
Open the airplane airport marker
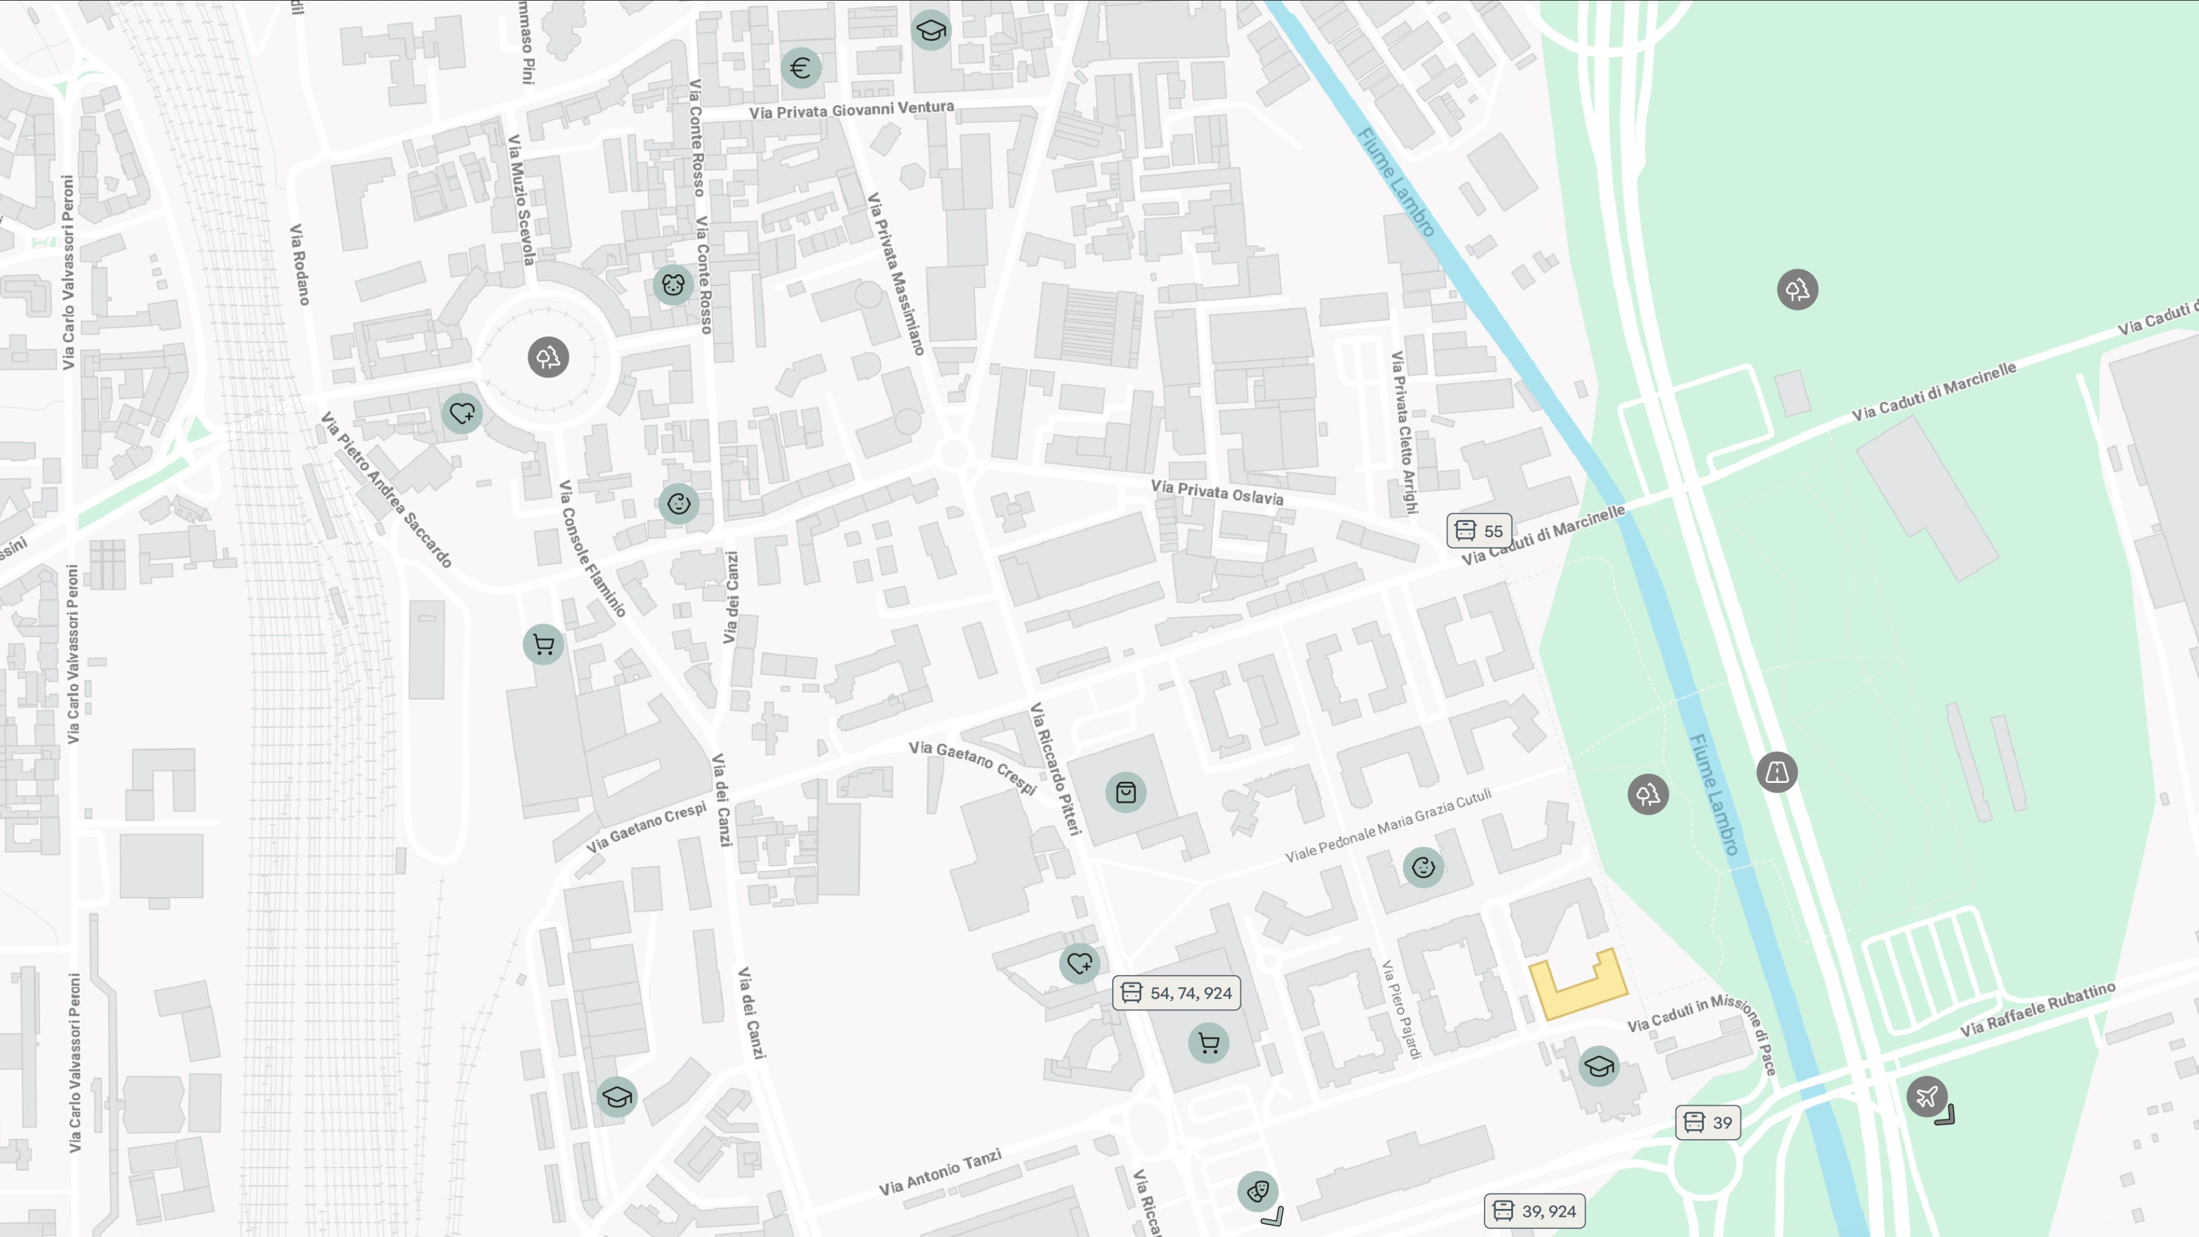[x=1926, y=1096]
